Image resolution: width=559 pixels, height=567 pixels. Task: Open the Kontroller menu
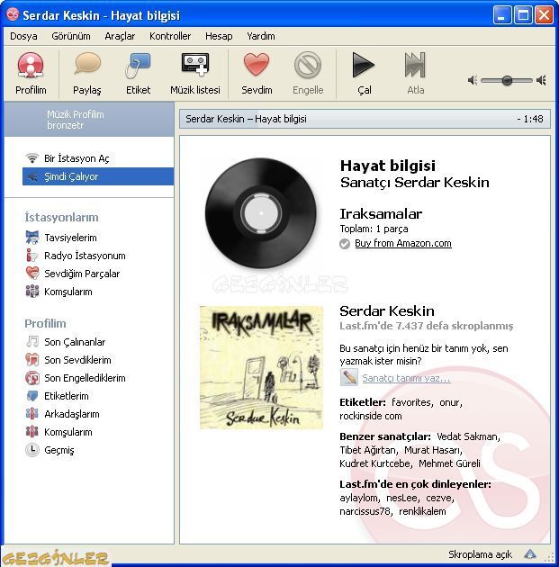pyautogui.click(x=170, y=36)
